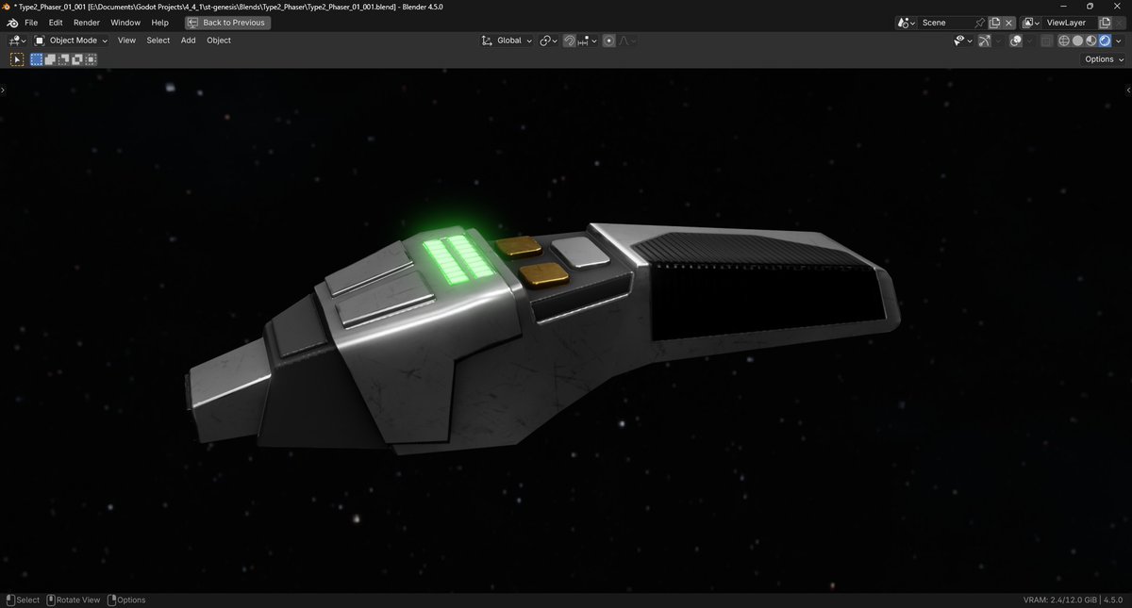Switch to material preview shading
The height and width of the screenshot is (608, 1132).
pos(1091,41)
